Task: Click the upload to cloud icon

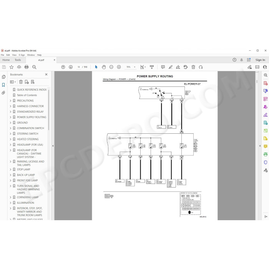Action: pyautogui.click(x=19, y=67)
